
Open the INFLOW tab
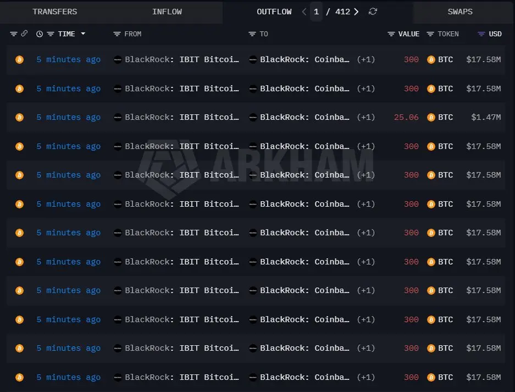coord(167,12)
